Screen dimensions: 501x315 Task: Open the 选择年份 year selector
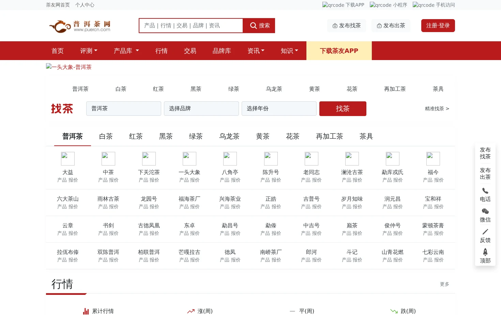(279, 109)
